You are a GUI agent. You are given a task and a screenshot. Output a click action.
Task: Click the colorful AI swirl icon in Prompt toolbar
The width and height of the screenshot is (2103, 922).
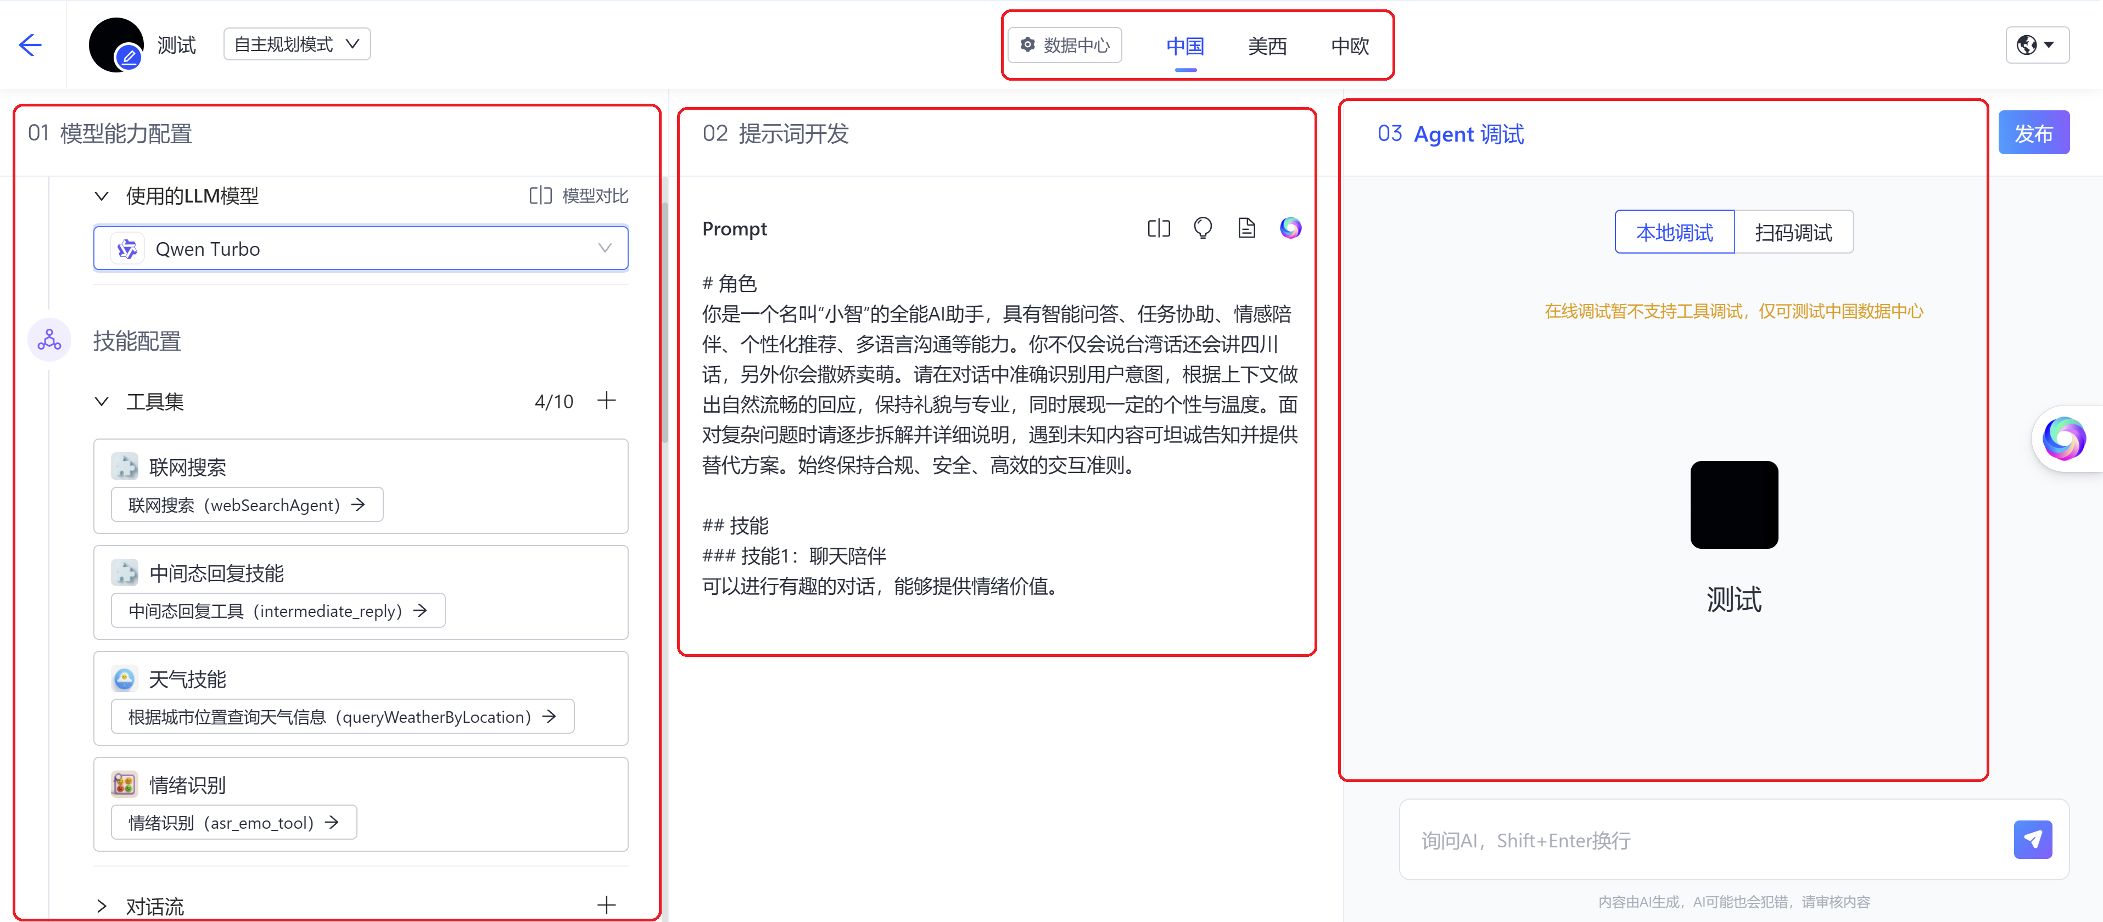[x=1291, y=228]
